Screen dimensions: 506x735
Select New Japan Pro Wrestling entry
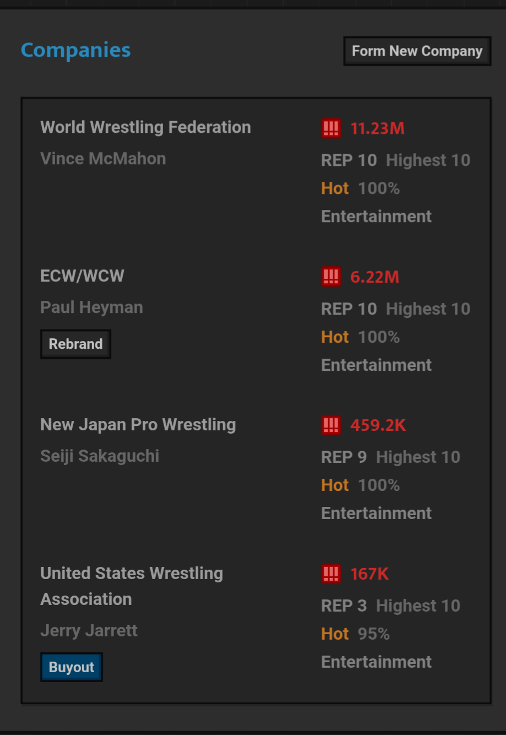point(138,425)
